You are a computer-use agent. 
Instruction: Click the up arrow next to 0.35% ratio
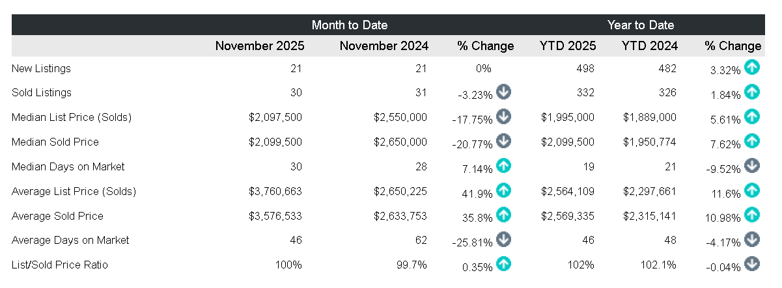pos(503,264)
